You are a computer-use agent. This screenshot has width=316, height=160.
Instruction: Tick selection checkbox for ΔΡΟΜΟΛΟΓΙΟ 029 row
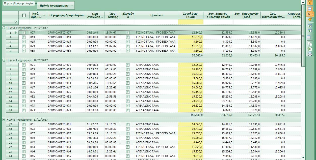tap(24, 46)
